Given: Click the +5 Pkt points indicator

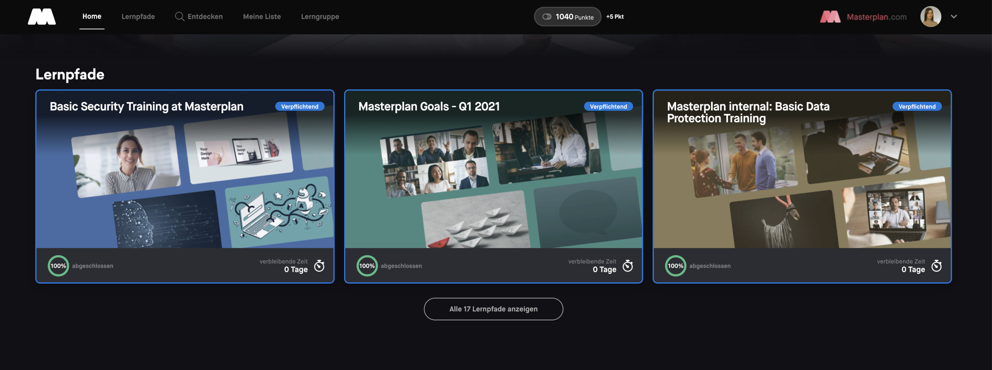Looking at the screenshot, I should pyautogui.click(x=615, y=17).
